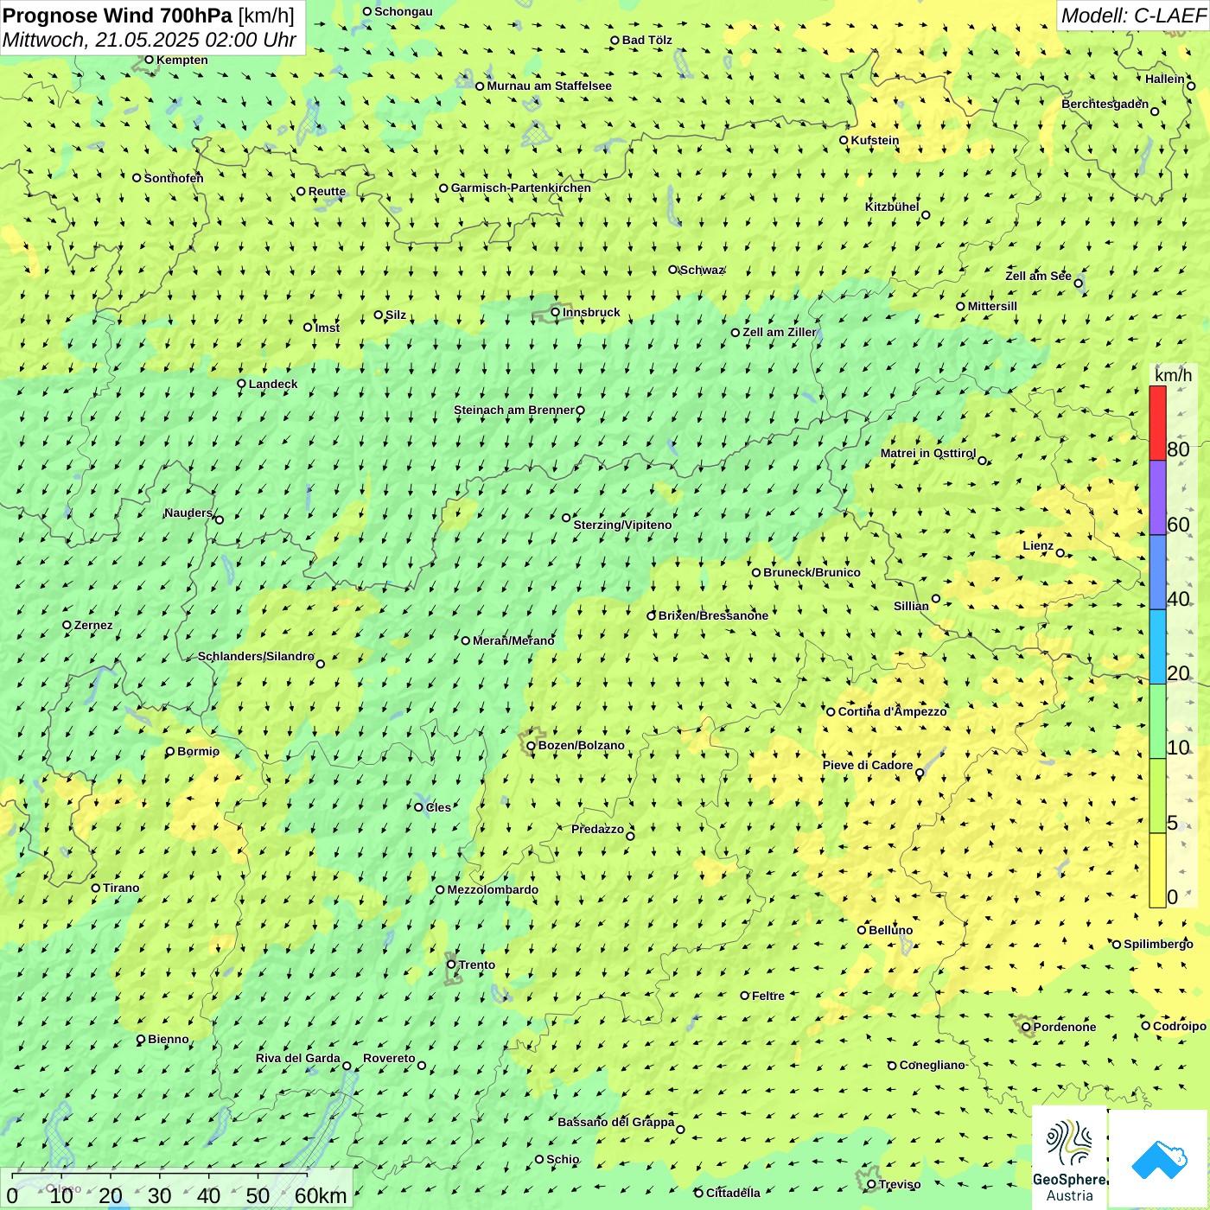Click the Sterzing/Vipiteno label

622,525
